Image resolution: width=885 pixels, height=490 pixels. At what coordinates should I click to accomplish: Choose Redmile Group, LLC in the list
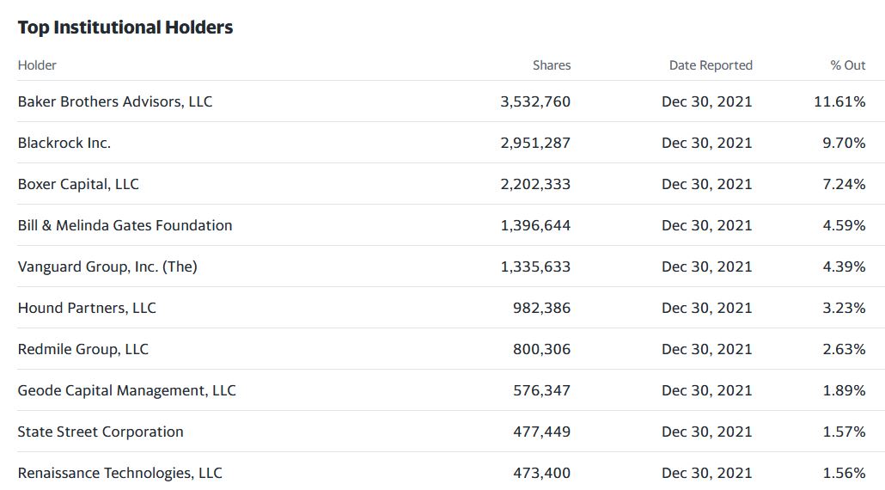pyautogui.click(x=83, y=349)
